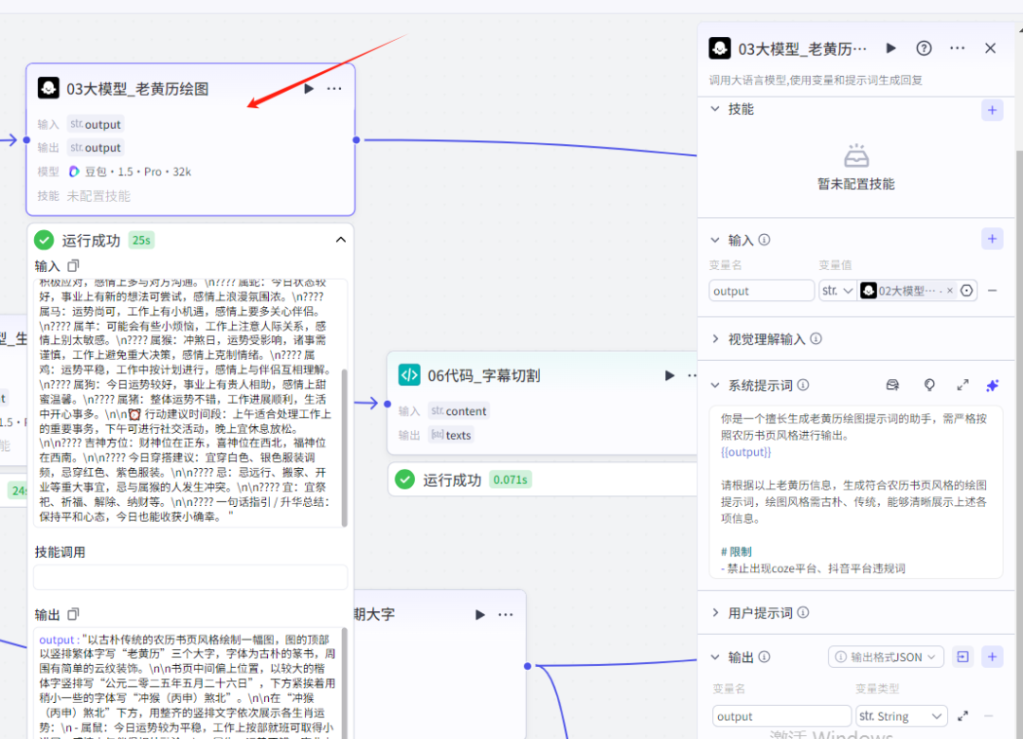Open the prompt library icon above 系统提示词

(x=892, y=385)
